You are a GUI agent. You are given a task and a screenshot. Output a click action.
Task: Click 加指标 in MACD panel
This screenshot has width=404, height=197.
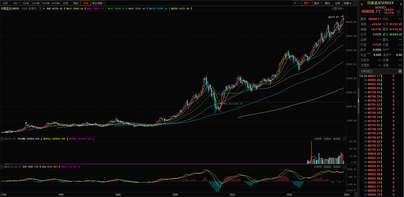327,167
